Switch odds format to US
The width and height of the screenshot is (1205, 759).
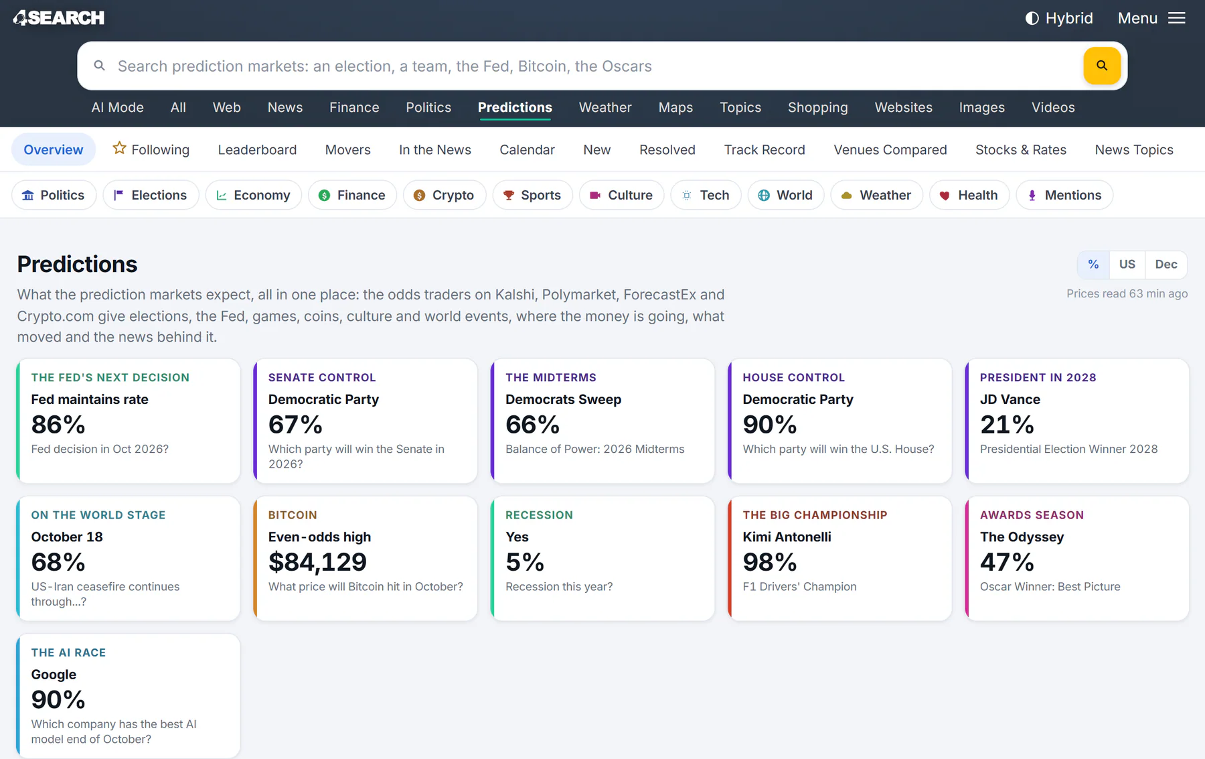click(x=1127, y=265)
